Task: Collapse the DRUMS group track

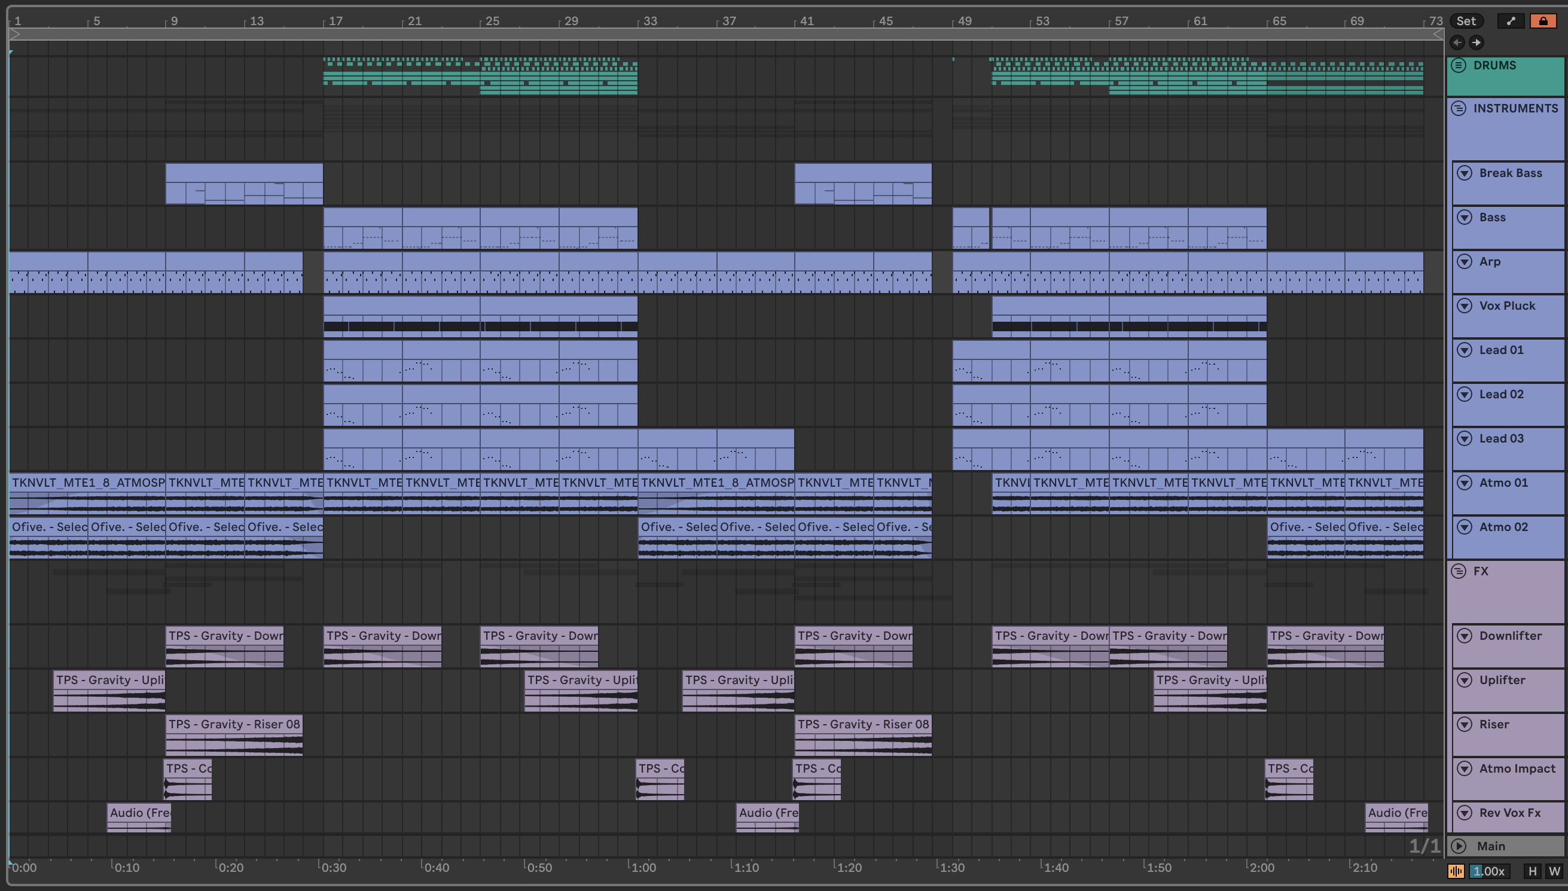Action: (x=1459, y=65)
